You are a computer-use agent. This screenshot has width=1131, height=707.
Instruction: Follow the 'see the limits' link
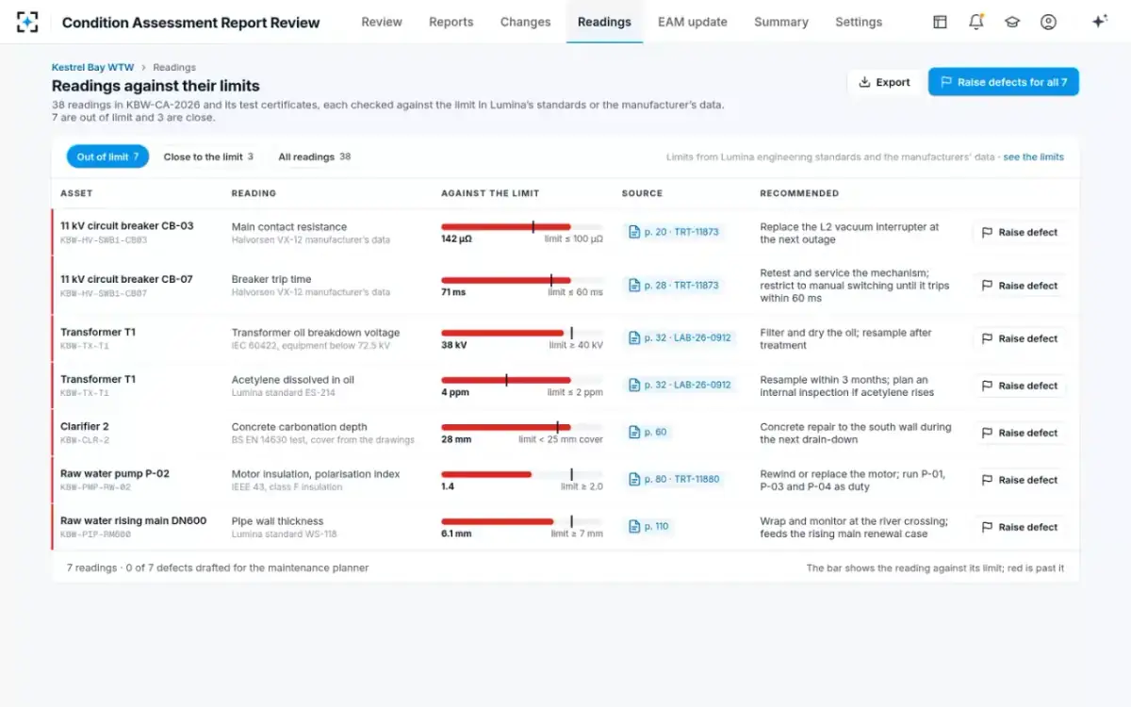coord(1034,157)
